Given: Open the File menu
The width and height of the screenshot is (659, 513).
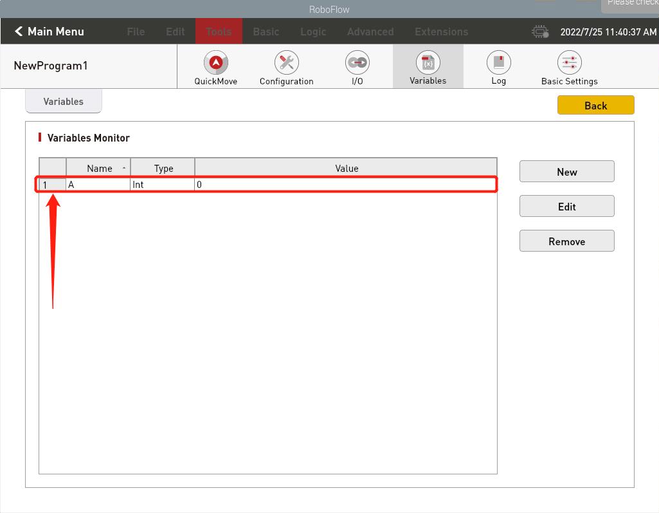Looking at the screenshot, I should tap(136, 32).
